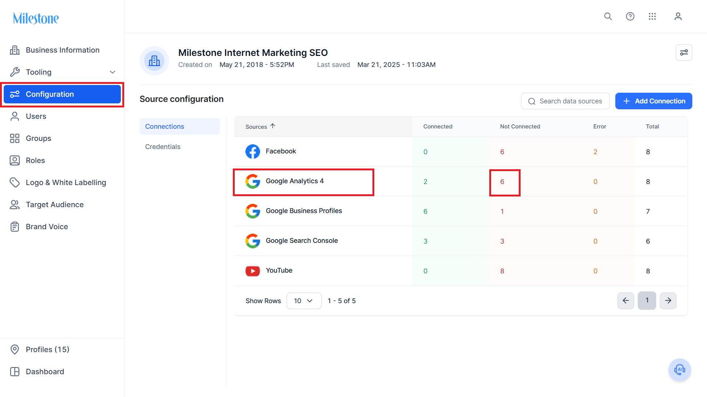The height and width of the screenshot is (397, 707).
Task: Focus the Search data sources field
Action: (x=565, y=101)
